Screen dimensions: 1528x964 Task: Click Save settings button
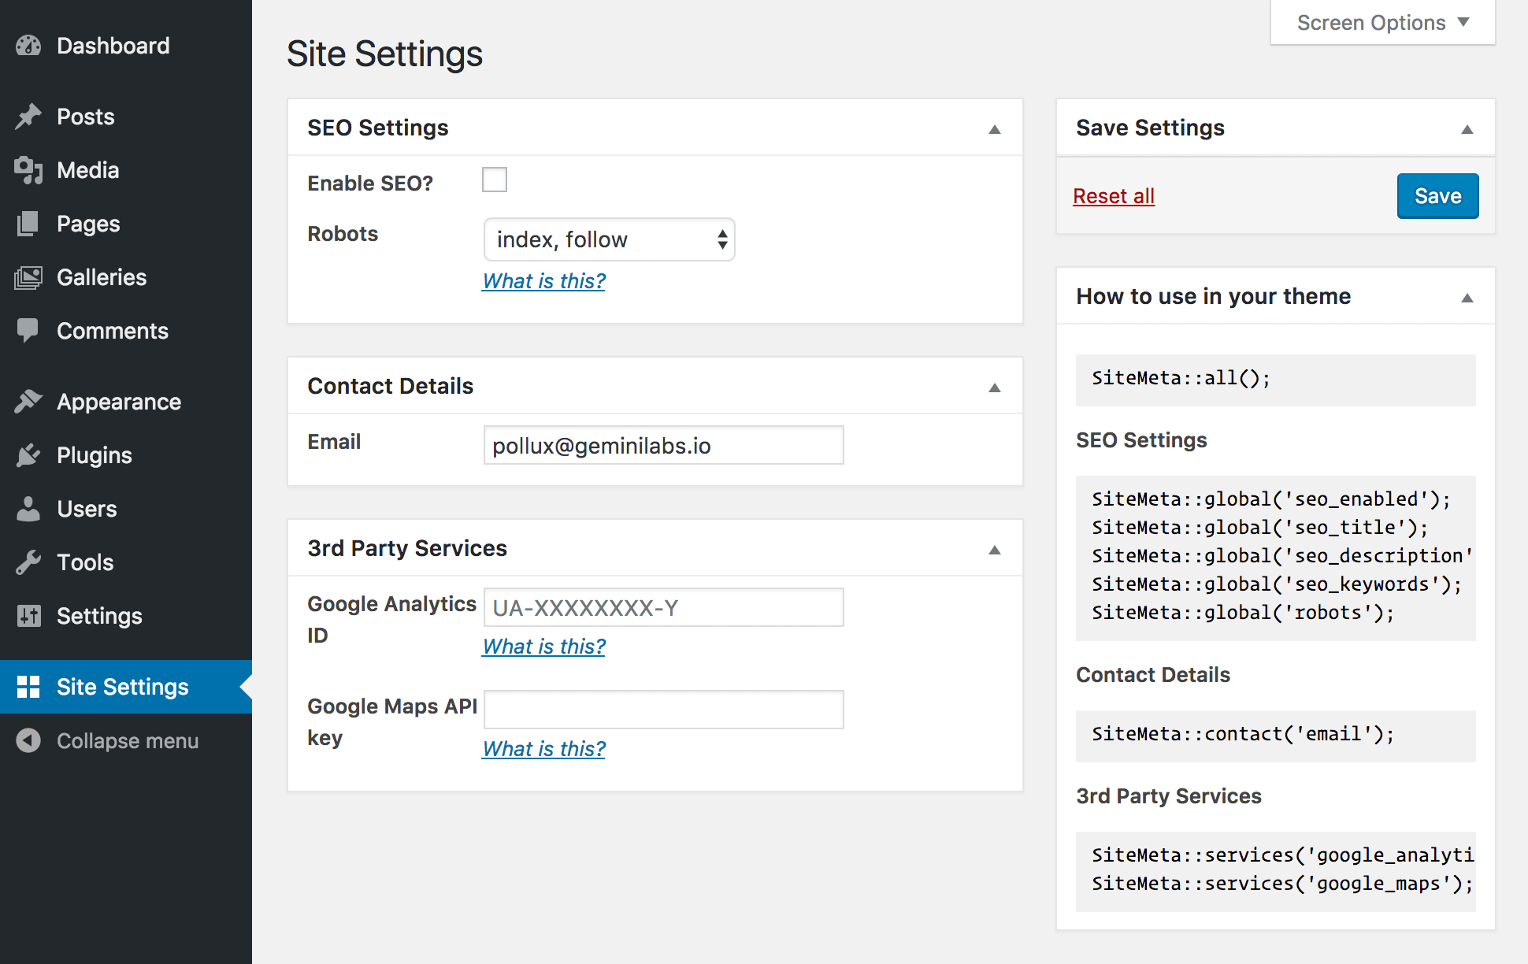point(1437,195)
